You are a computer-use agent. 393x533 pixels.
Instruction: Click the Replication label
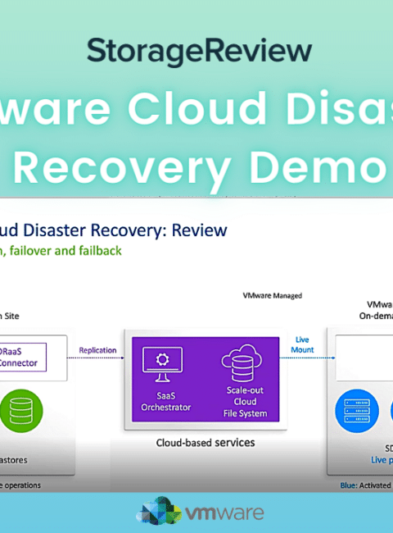(97, 350)
